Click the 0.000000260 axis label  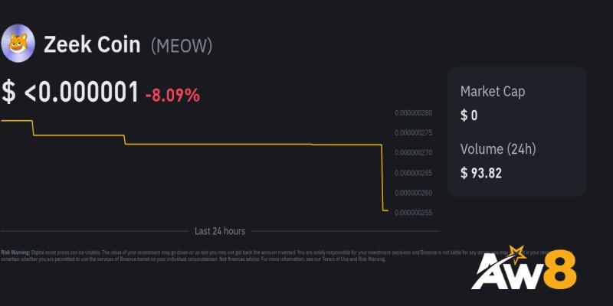[x=413, y=193]
